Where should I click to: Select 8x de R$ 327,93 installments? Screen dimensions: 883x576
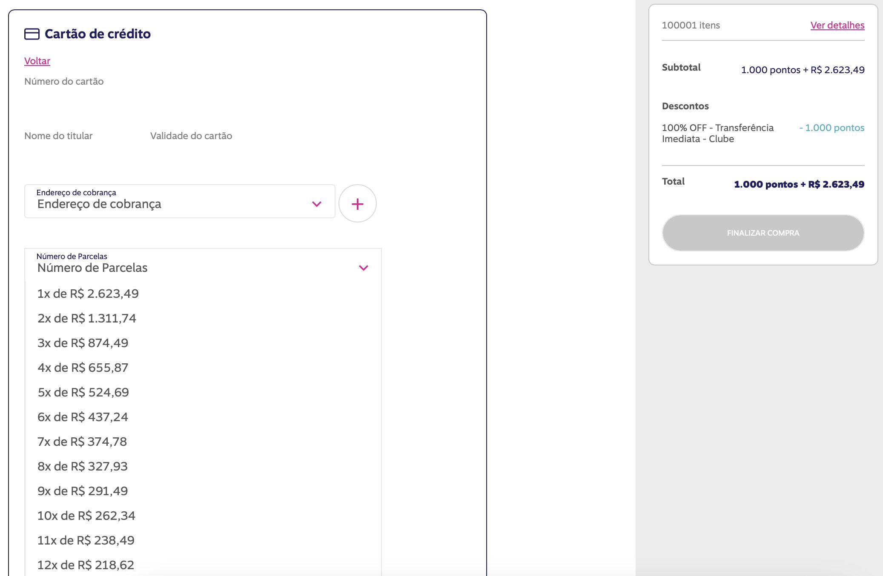coord(203,466)
